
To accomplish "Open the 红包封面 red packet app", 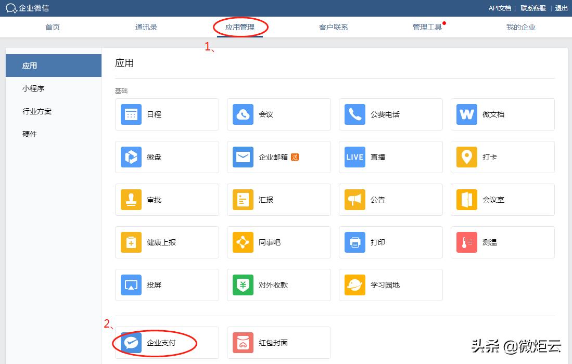I will coord(278,343).
